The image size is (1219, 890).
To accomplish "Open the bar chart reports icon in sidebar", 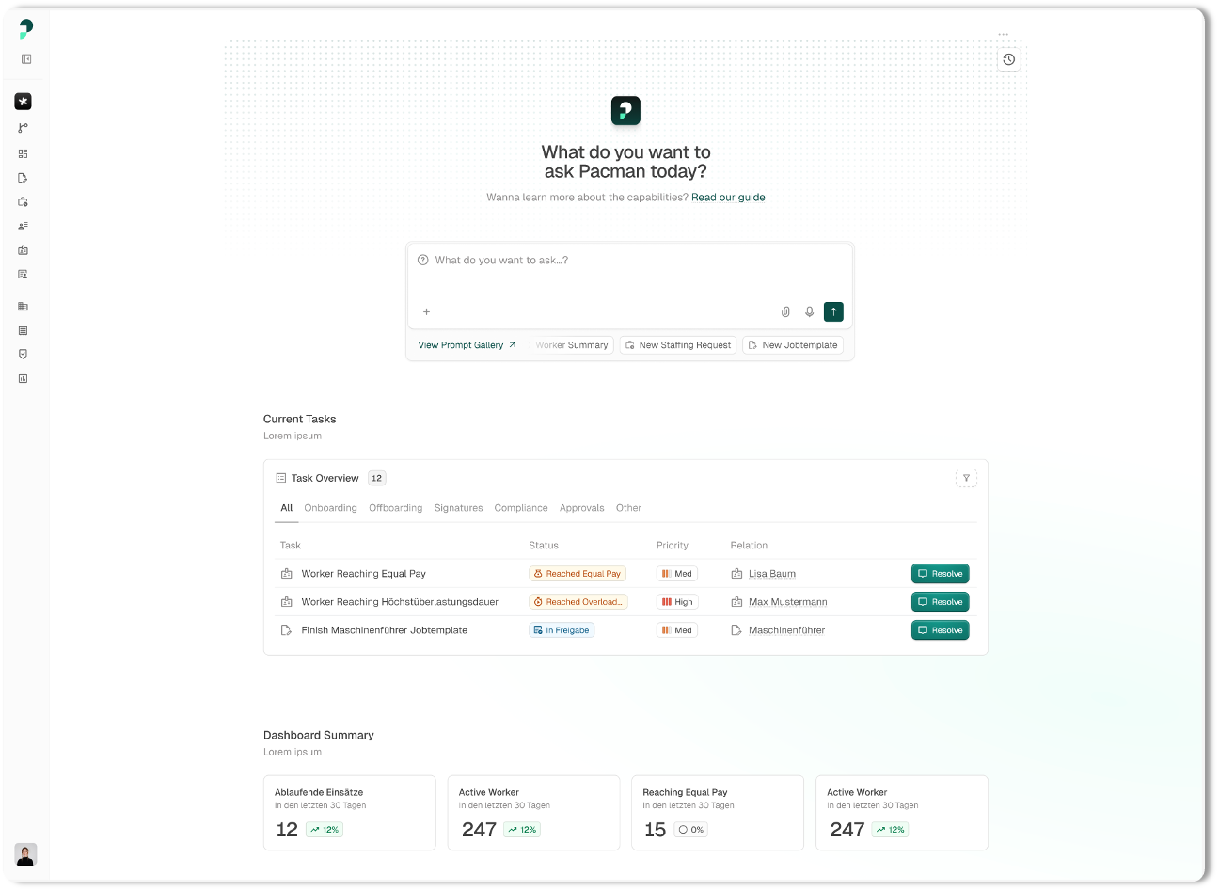I will (x=24, y=379).
